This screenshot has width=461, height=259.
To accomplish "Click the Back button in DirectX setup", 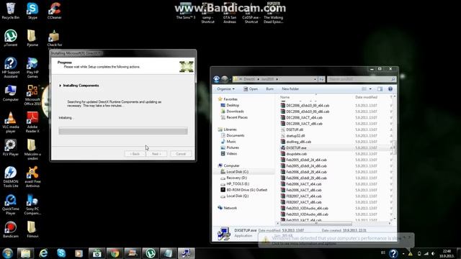I will [x=135, y=154].
